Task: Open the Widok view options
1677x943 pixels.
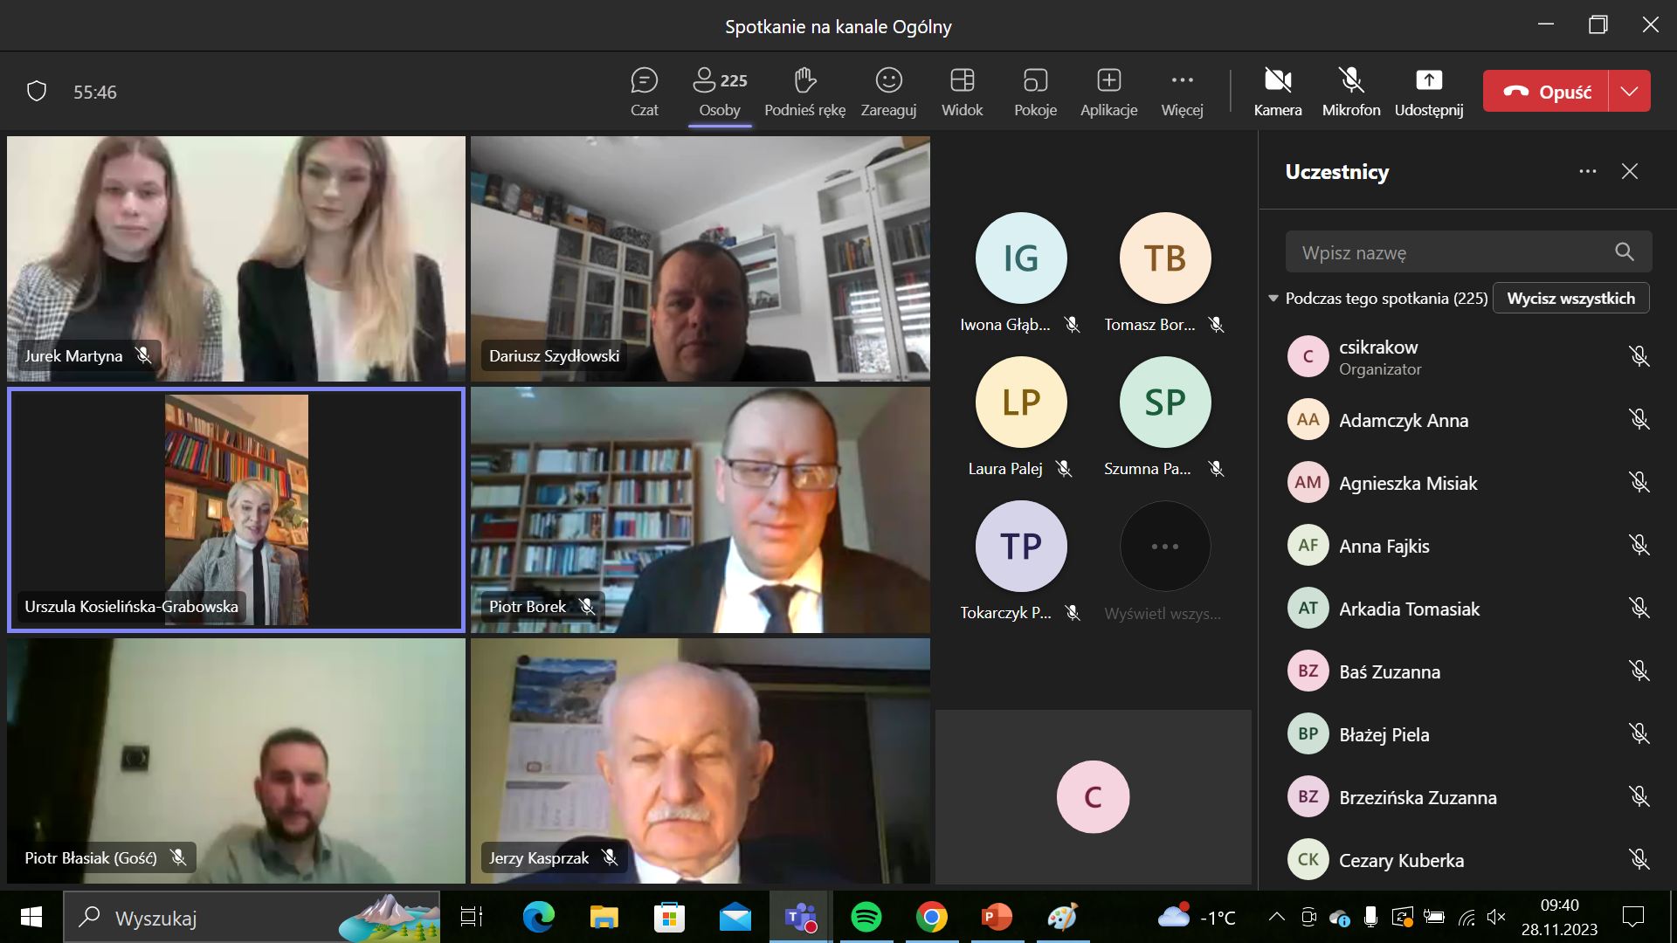Action: (962, 91)
